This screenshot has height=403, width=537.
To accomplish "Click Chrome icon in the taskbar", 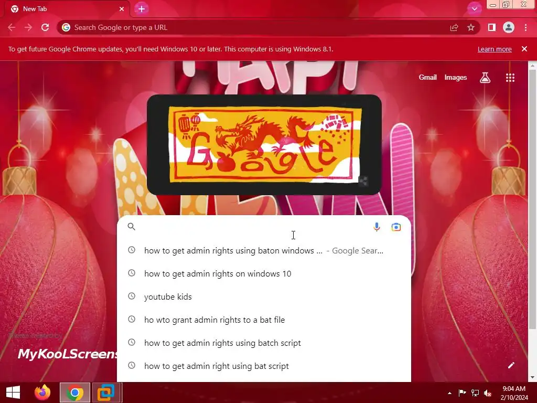I will (x=75, y=393).
